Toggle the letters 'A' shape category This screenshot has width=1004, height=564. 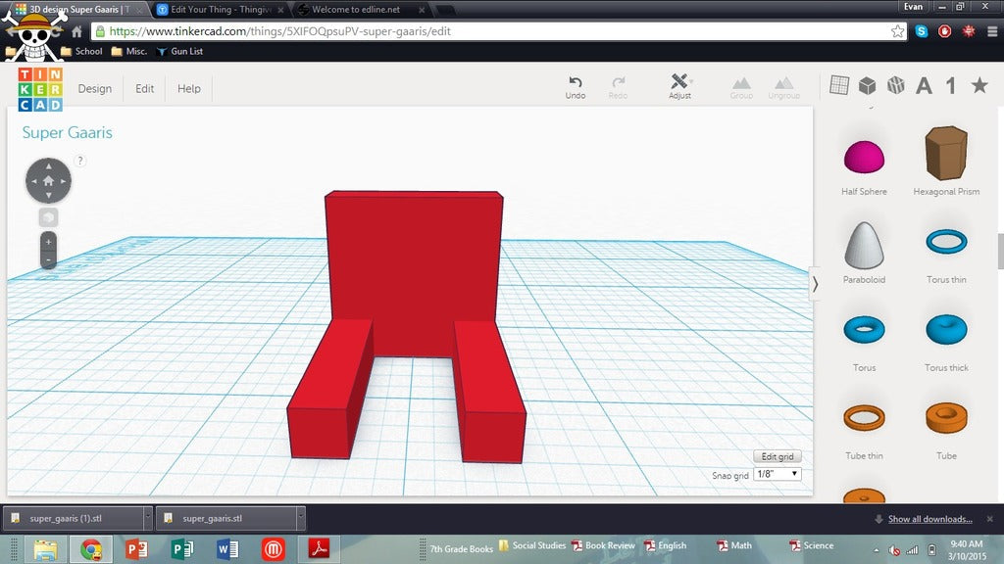pos(923,86)
